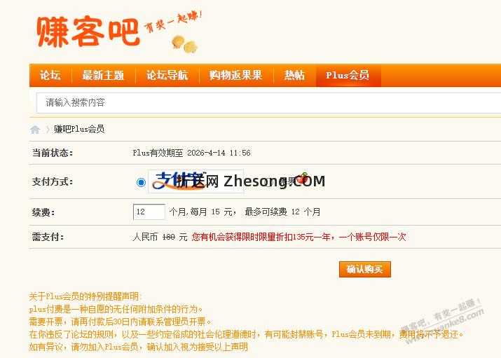Image resolution: width=501 pixels, height=358 pixels.
Task: Click the red apple 果果 payment icon
Action: point(302,177)
